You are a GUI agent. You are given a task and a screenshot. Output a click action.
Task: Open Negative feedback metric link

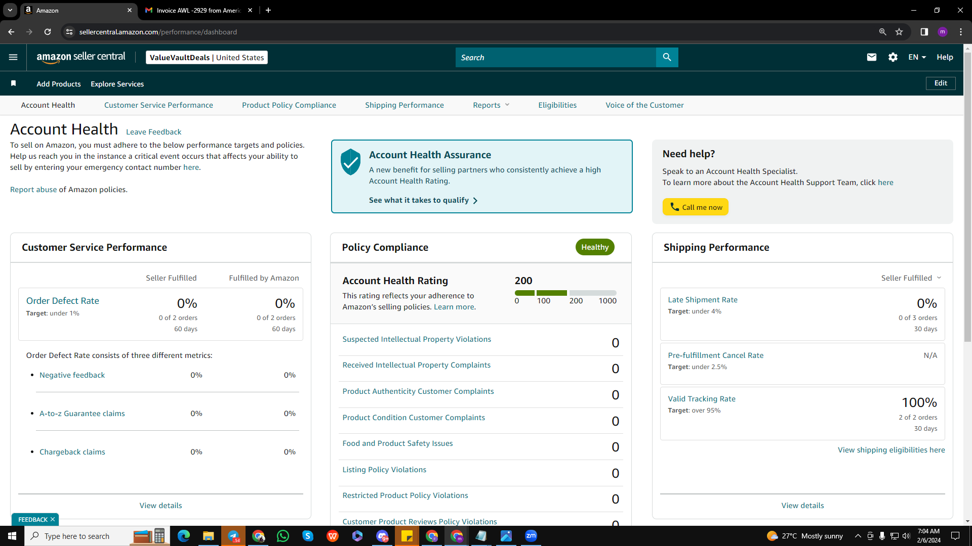pos(72,375)
